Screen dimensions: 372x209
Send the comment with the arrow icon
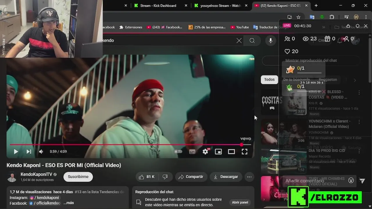pyautogui.click(x=362, y=181)
